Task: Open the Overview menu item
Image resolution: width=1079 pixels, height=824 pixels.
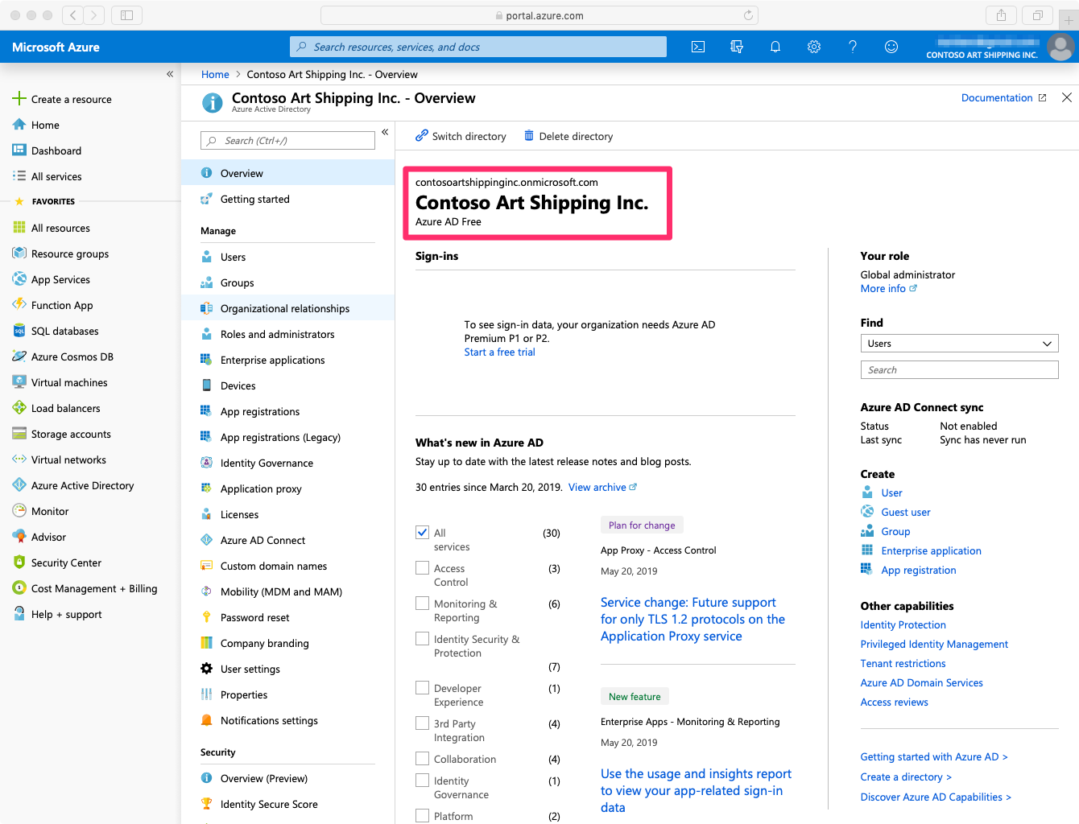Action: 288,173
